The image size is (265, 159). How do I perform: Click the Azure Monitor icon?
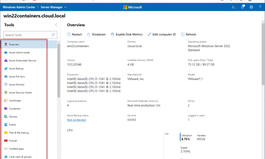6,85
